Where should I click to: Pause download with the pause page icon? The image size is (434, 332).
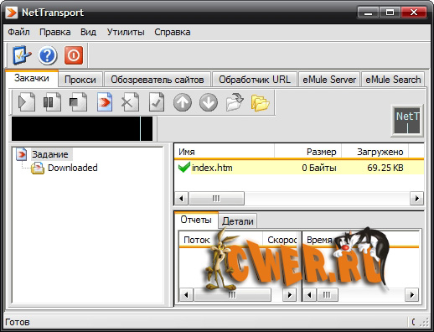52,102
